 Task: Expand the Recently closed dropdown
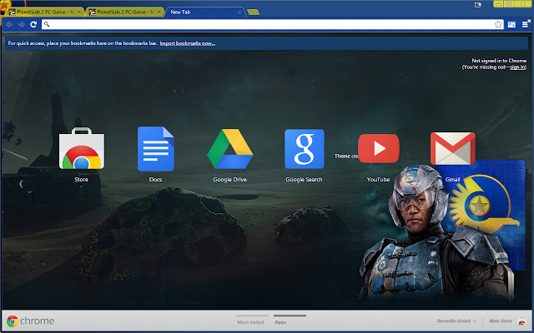click(456, 321)
